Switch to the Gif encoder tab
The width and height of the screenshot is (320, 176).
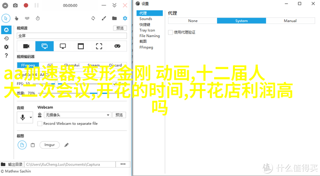click(50, 65)
